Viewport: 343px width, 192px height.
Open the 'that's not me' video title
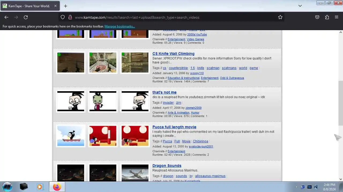164,92
